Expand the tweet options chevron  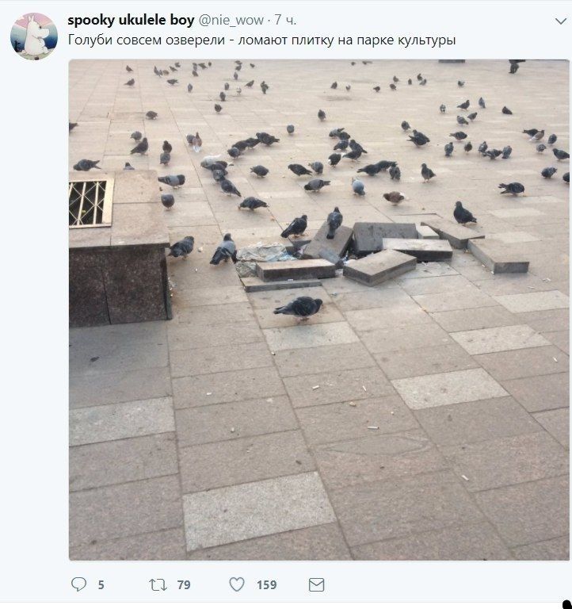coord(561,21)
